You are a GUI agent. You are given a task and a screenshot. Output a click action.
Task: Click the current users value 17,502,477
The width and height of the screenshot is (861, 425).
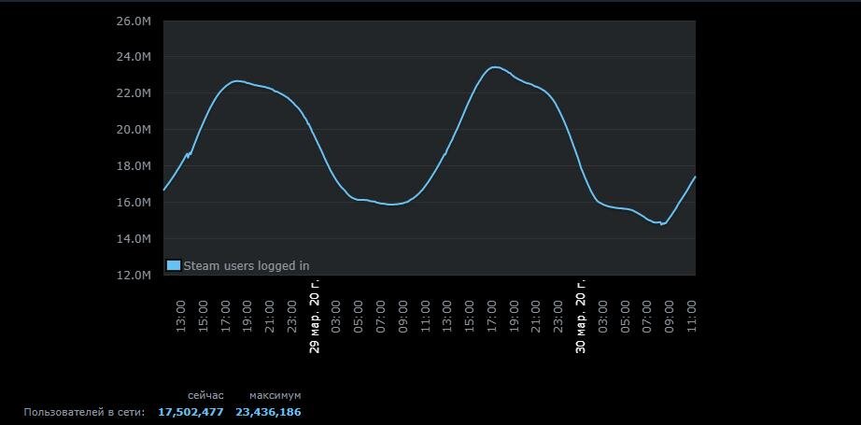pos(191,412)
